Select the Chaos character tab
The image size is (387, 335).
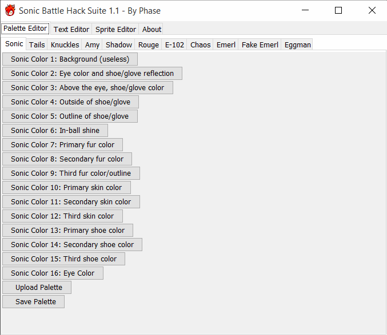[x=201, y=45]
